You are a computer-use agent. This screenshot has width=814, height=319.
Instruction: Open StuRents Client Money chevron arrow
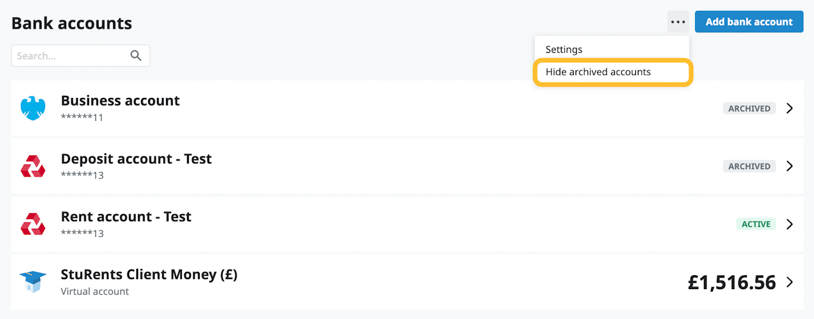pyautogui.click(x=789, y=282)
